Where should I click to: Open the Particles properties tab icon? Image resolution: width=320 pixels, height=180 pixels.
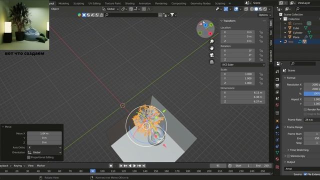pos(277,133)
